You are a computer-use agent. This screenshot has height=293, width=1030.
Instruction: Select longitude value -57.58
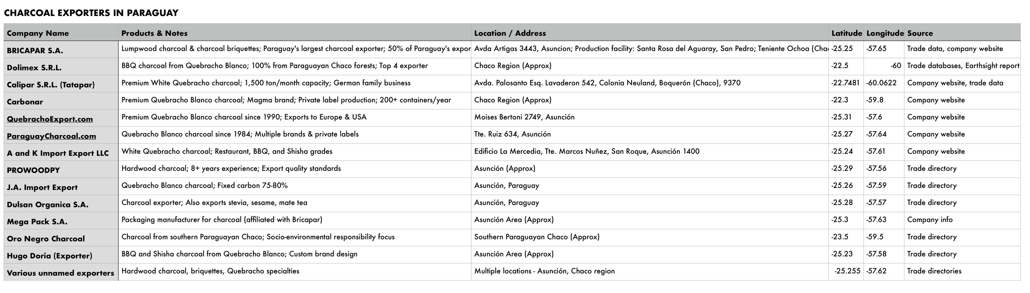(x=885, y=254)
